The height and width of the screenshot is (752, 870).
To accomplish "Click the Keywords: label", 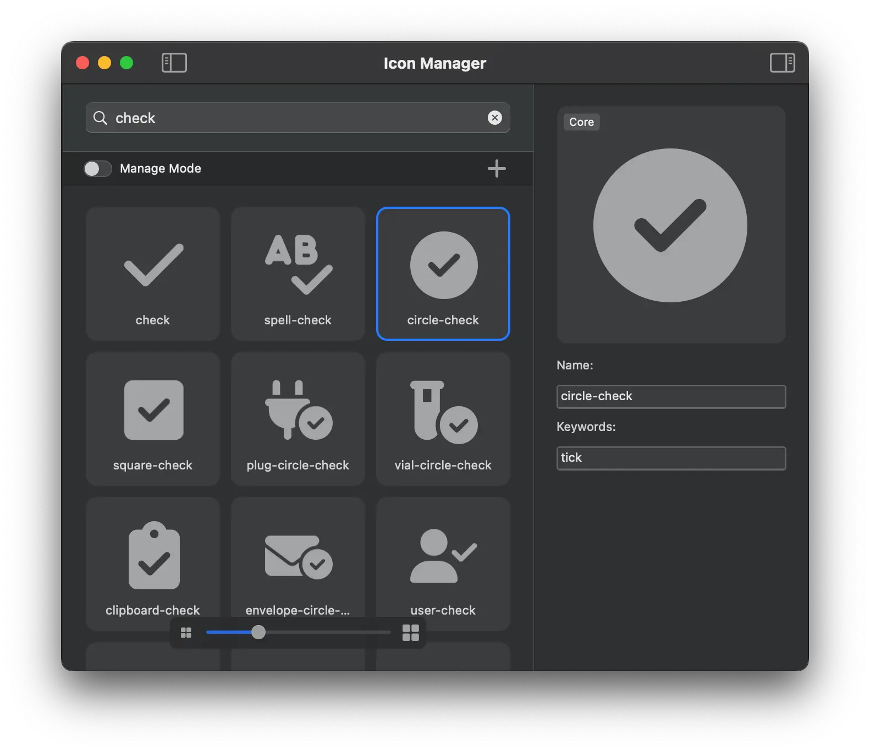I will 586,427.
